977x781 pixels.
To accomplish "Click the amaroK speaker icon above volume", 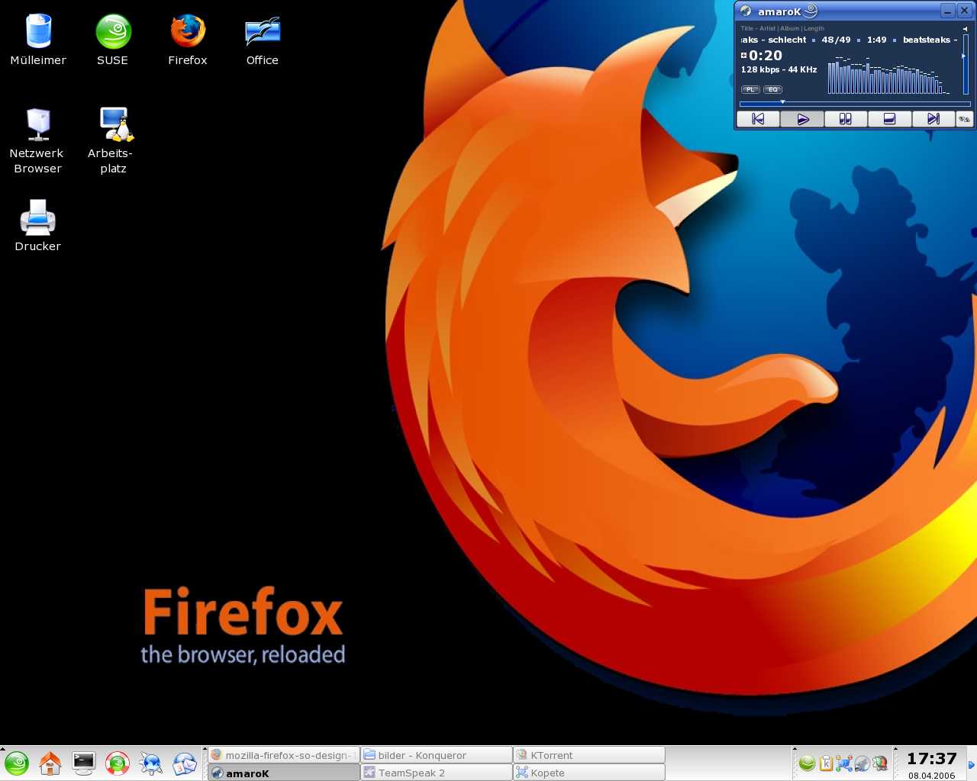I will [965, 28].
